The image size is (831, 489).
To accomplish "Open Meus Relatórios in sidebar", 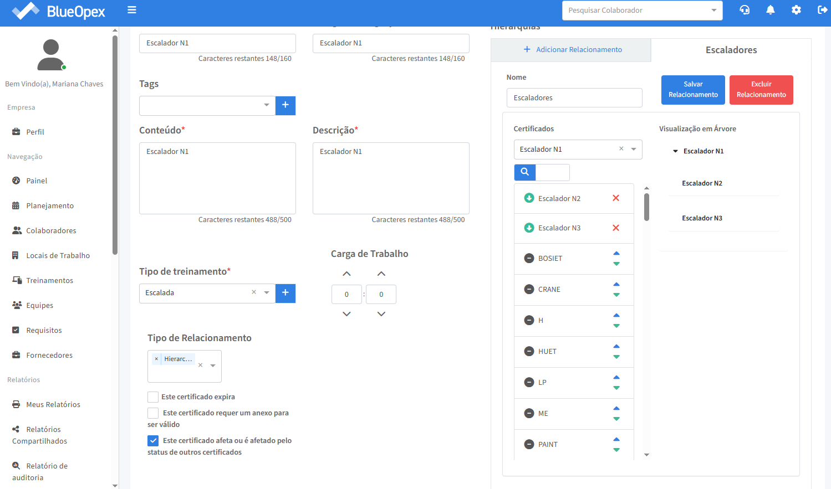I will [x=53, y=405].
